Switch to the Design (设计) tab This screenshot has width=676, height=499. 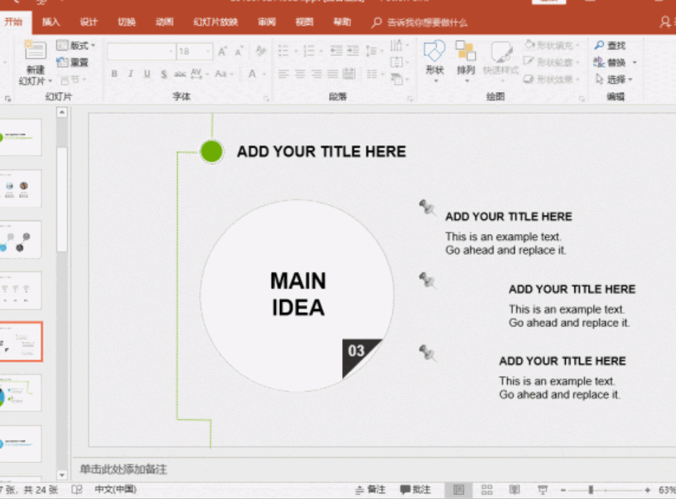point(89,22)
